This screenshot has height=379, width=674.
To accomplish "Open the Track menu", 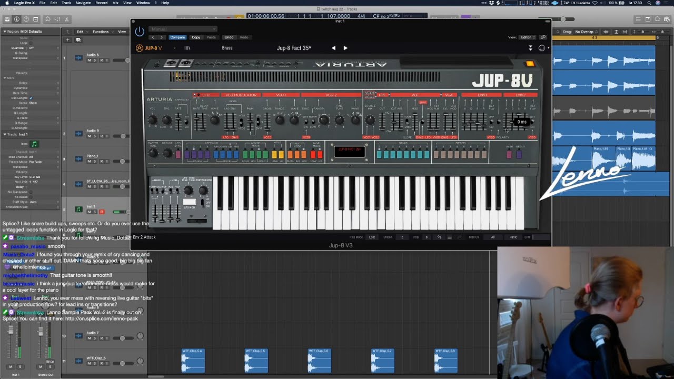I will click(x=66, y=3).
